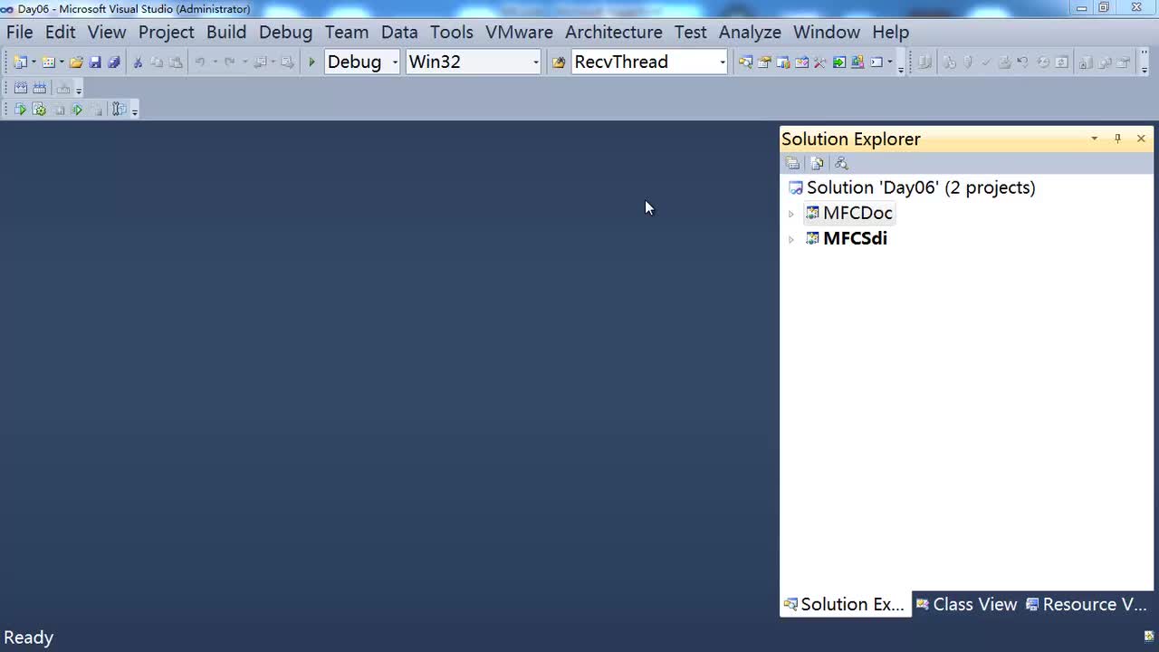Image resolution: width=1159 pixels, height=652 pixels.
Task: Expand the MFCDoc project node
Action: coord(791,215)
